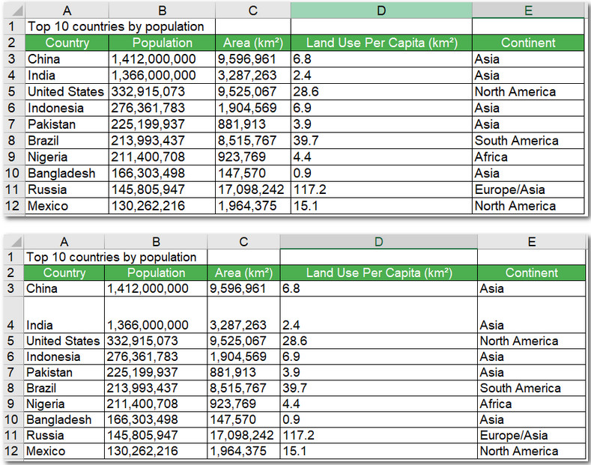Click Russia cell in upper table
The height and width of the screenshot is (465, 591).
67,189
